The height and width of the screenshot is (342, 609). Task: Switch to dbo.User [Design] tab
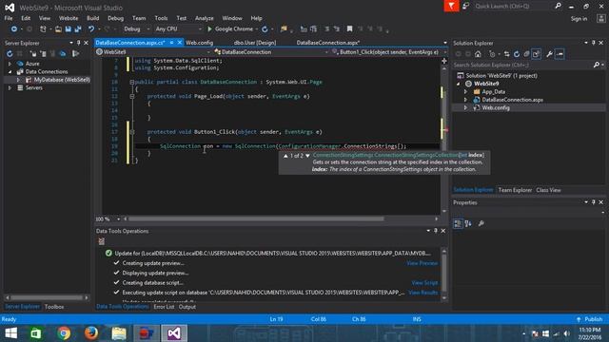pos(255,43)
